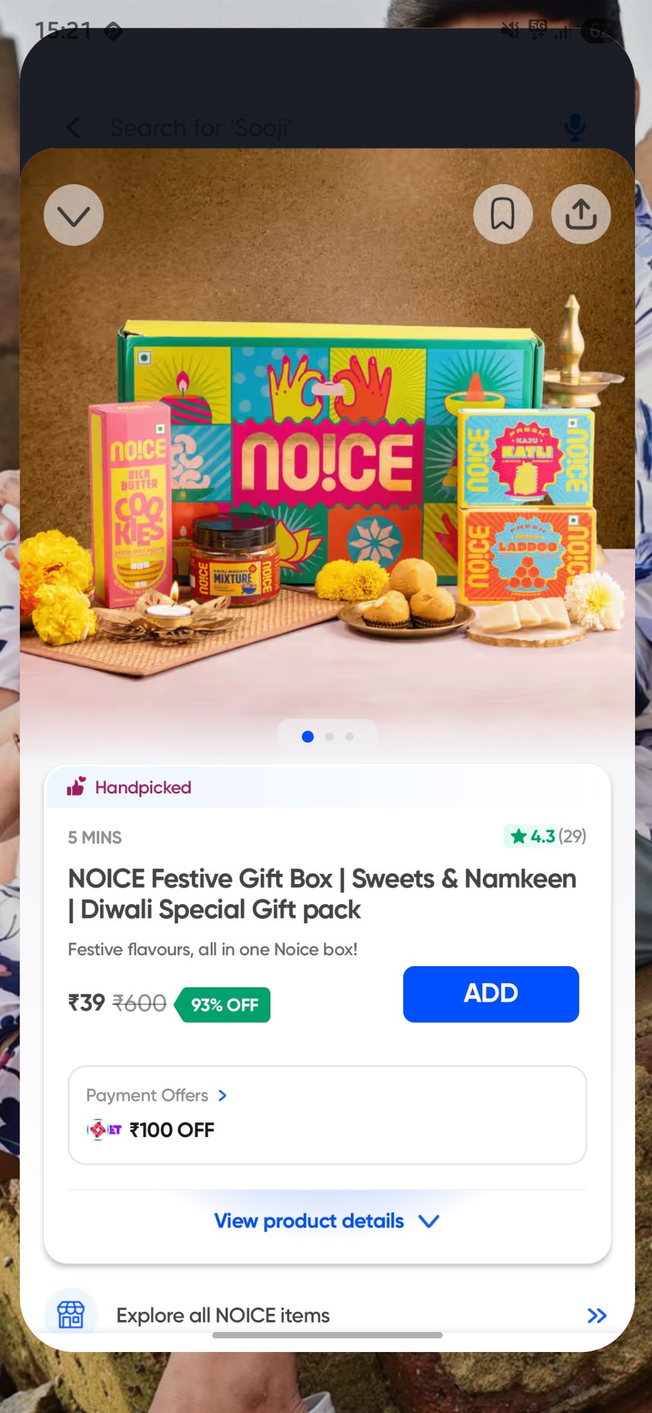Open the double-arrow next to NOICE items

[x=597, y=1315]
